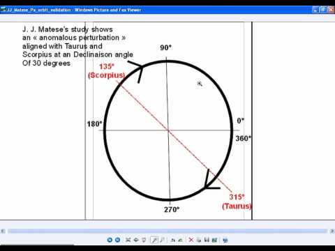Rotate the image counterclockwise
335x251 pixels.
180,240
